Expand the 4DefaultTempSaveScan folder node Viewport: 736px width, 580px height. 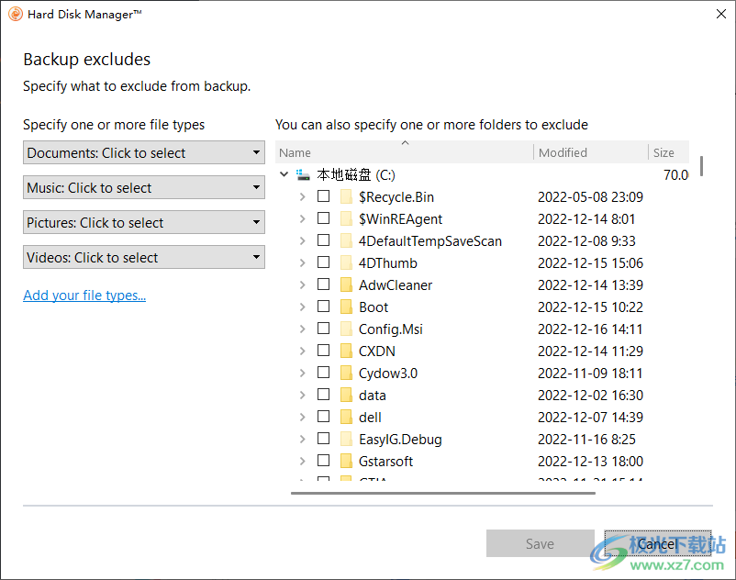pos(302,240)
